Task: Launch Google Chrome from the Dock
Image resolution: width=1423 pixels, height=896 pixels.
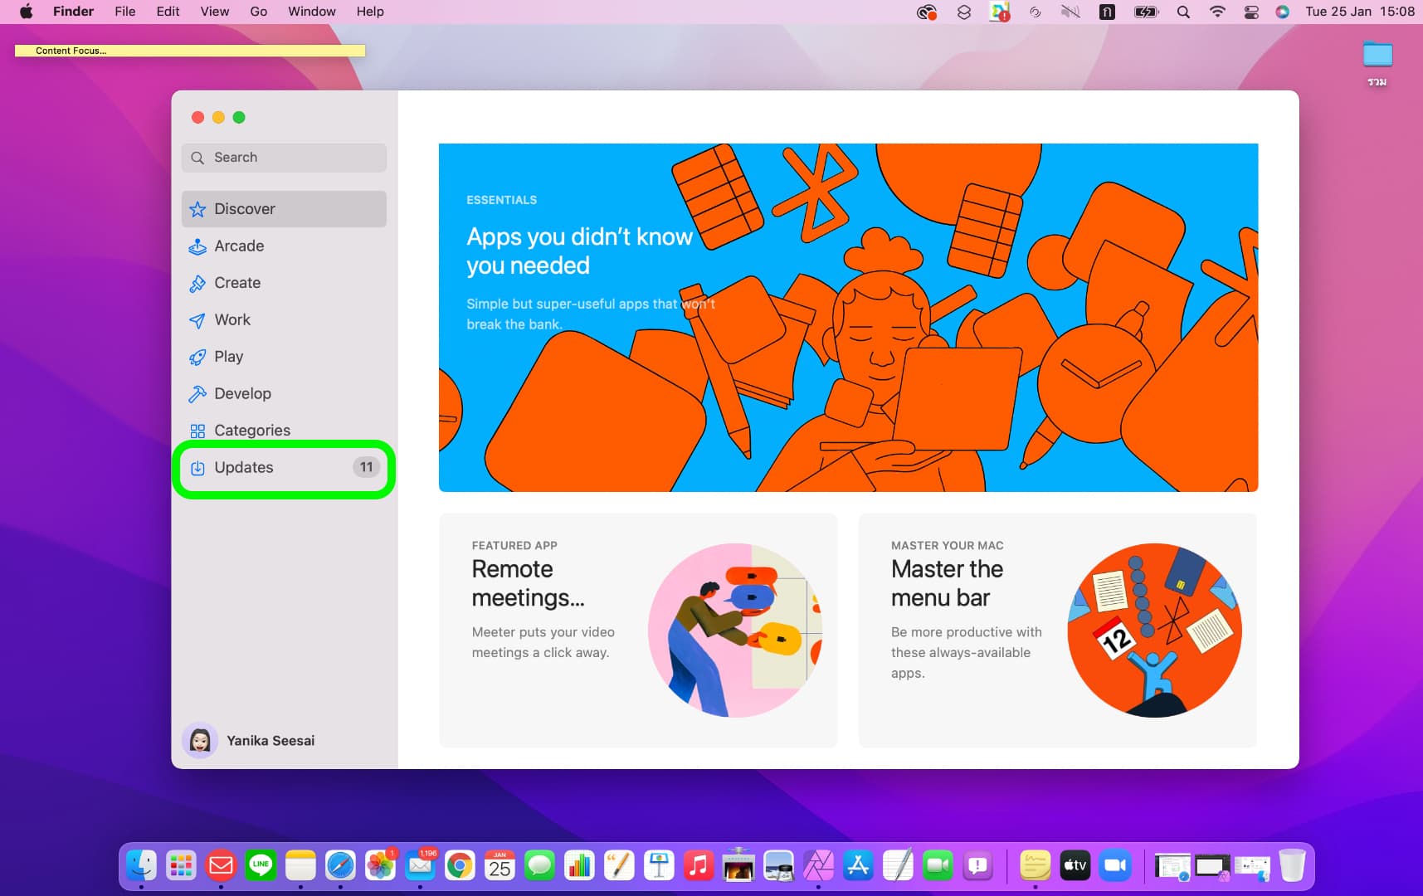Action: (x=460, y=866)
